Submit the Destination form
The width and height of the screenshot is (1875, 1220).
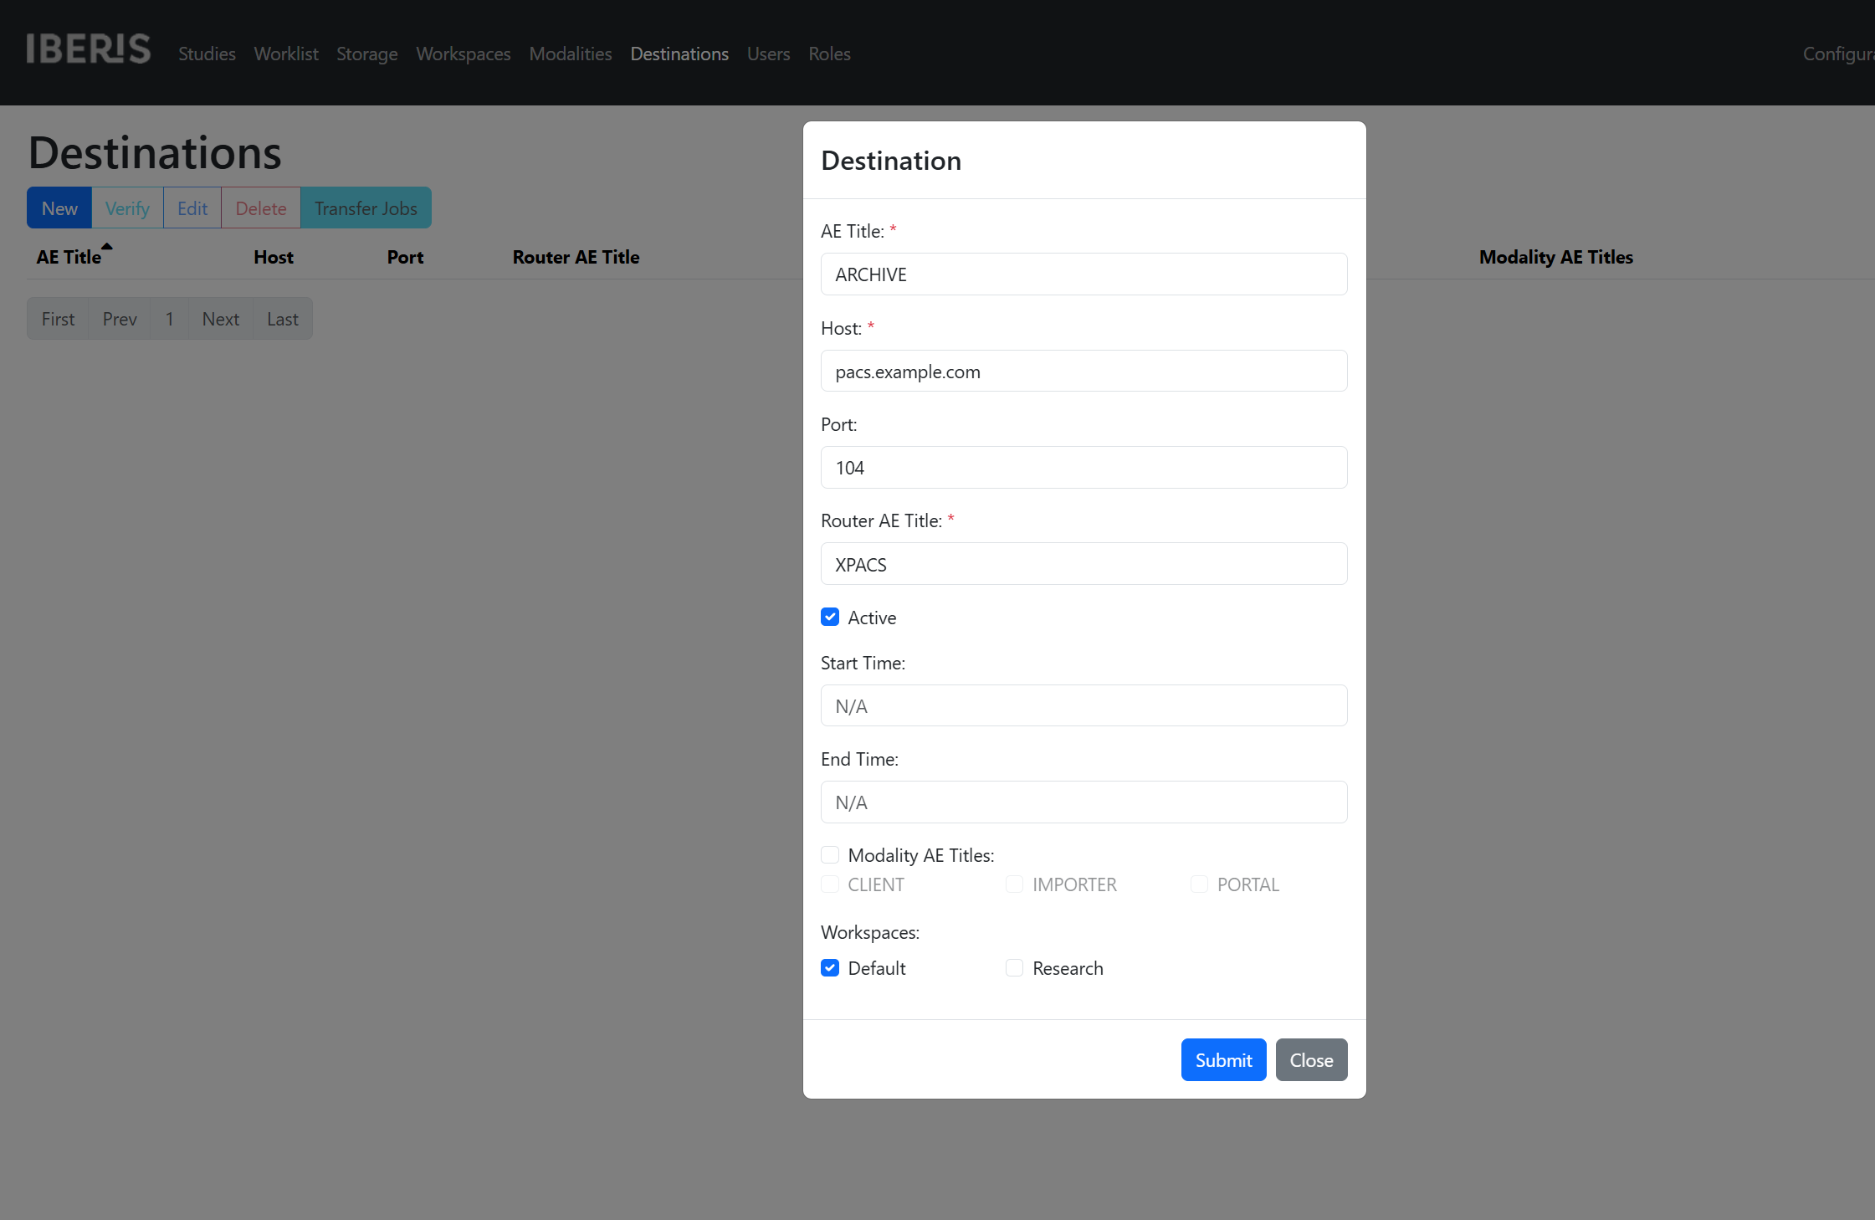pyautogui.click(x=1223, y=1059)
